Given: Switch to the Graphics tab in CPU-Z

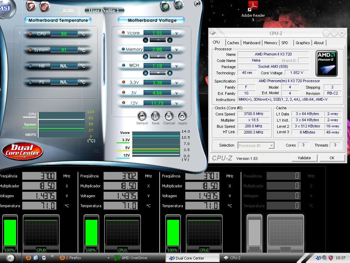Looking at the screenshot, I should tap(303, 43).
